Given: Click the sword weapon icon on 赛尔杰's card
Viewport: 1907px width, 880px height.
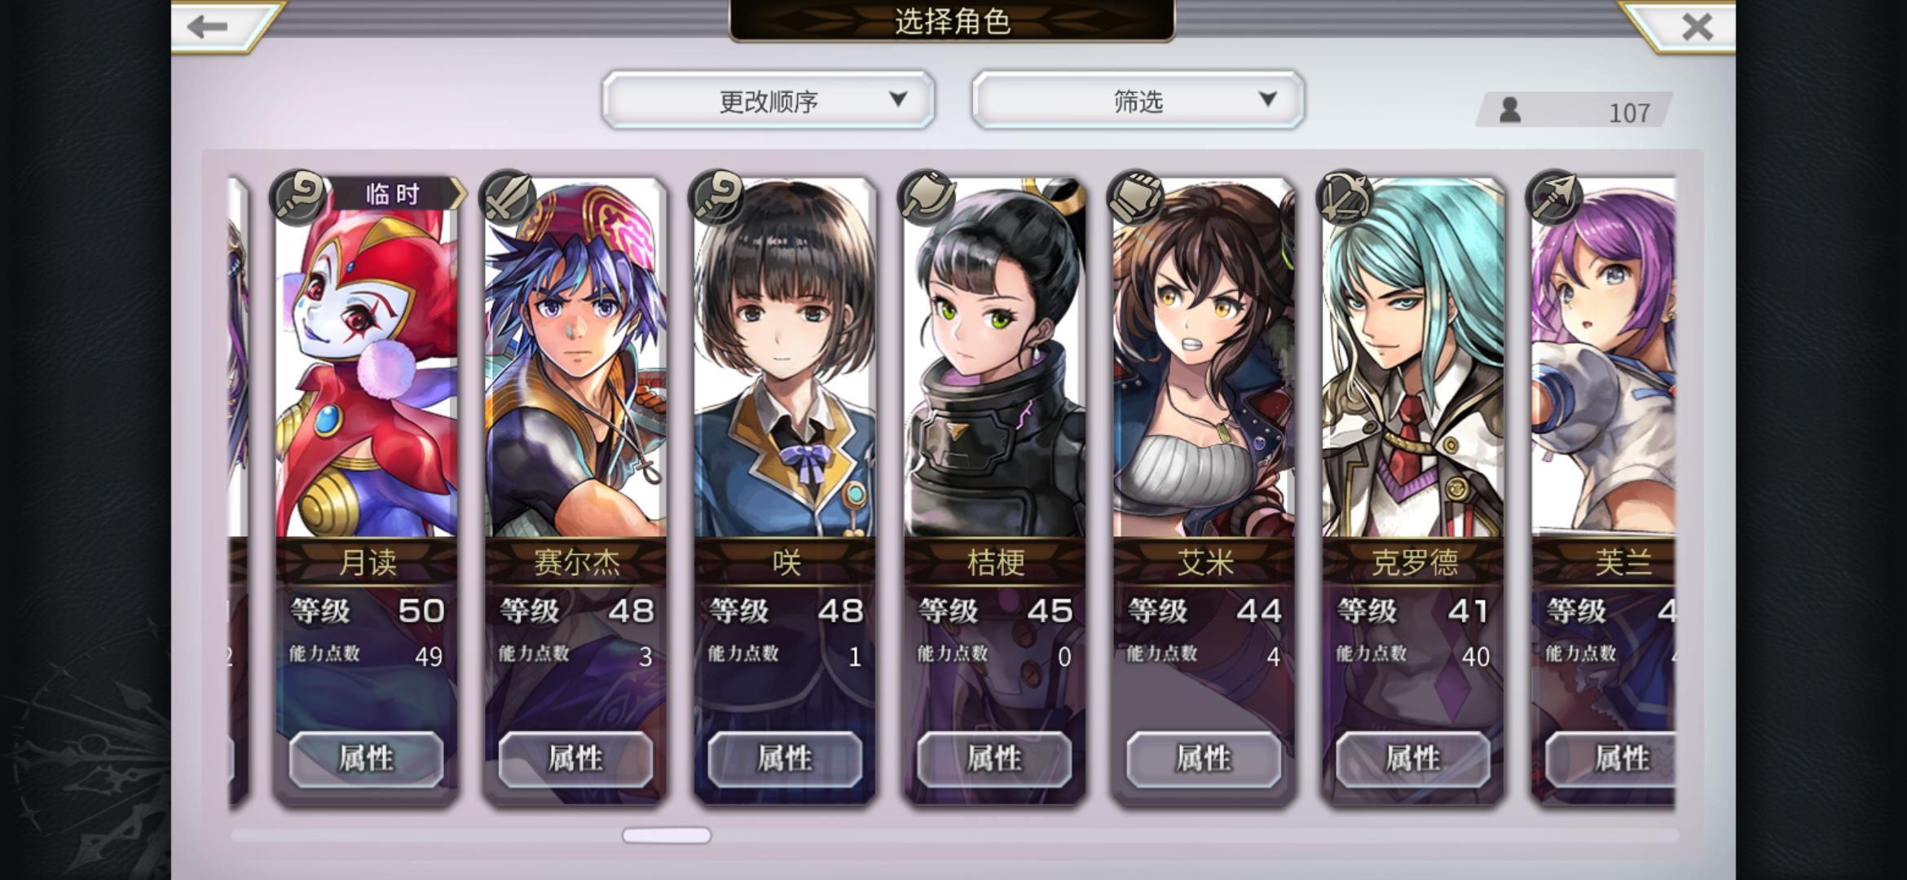Looking at the screenshot, I should tap(508, 197).
